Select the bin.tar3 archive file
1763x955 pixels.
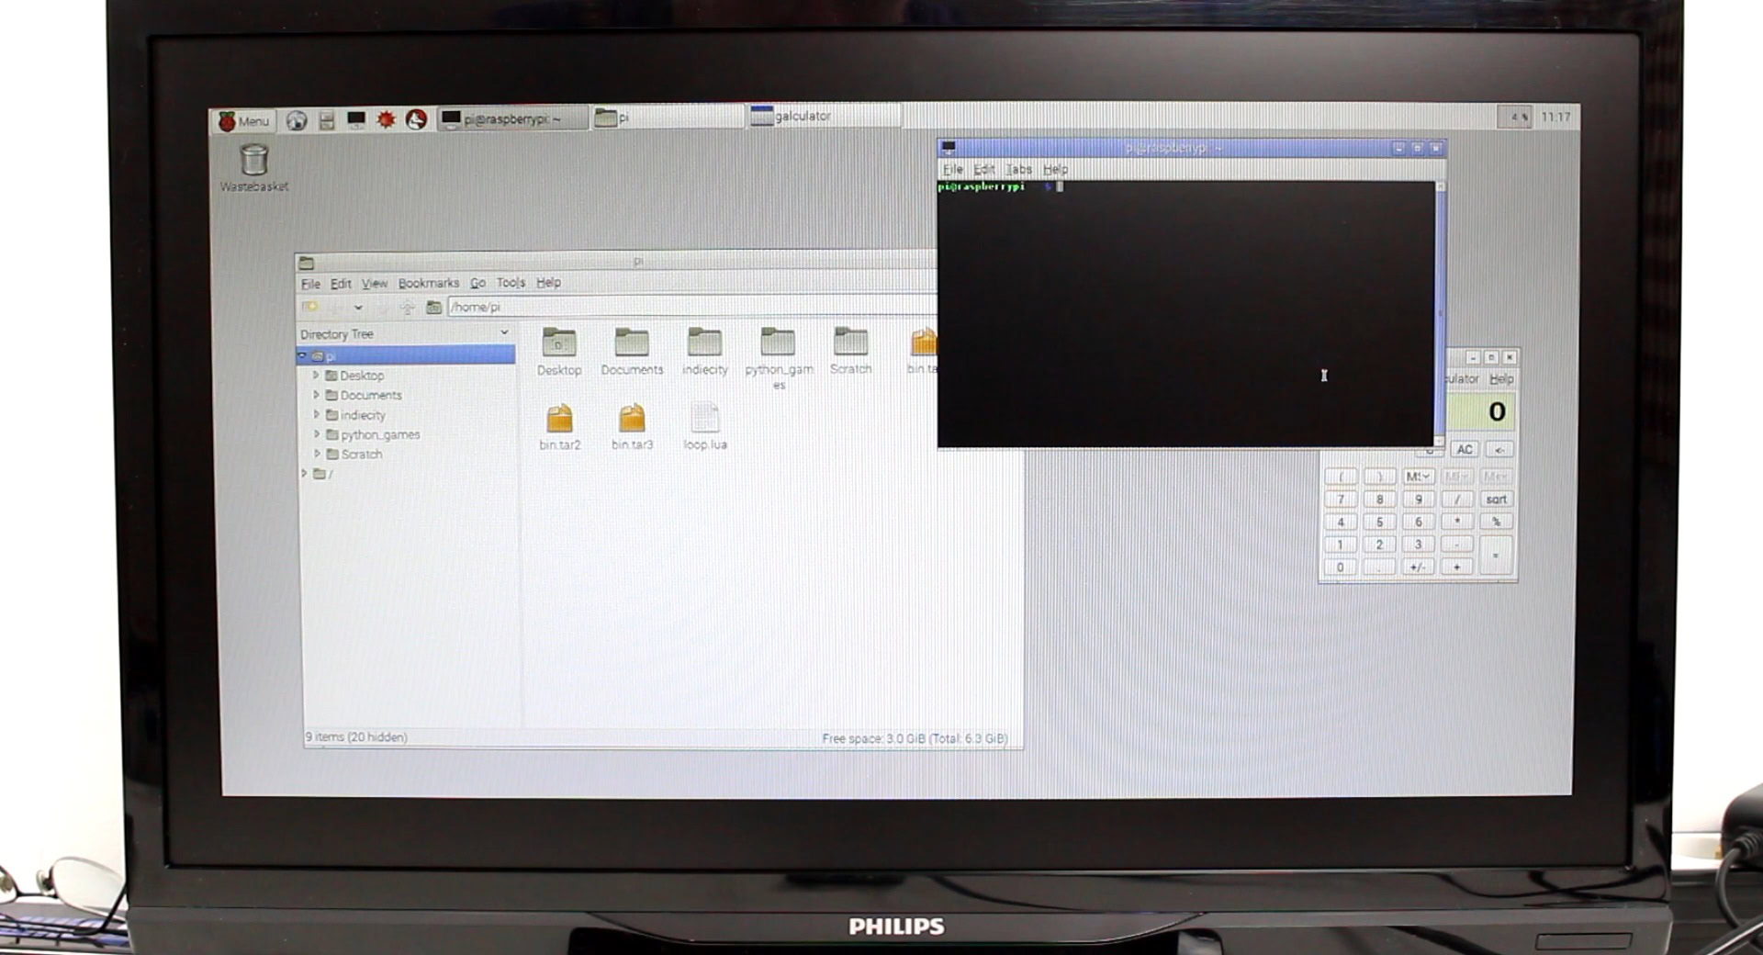(632, 427)
